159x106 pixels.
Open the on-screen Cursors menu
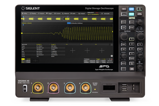(x=58, y=14)
